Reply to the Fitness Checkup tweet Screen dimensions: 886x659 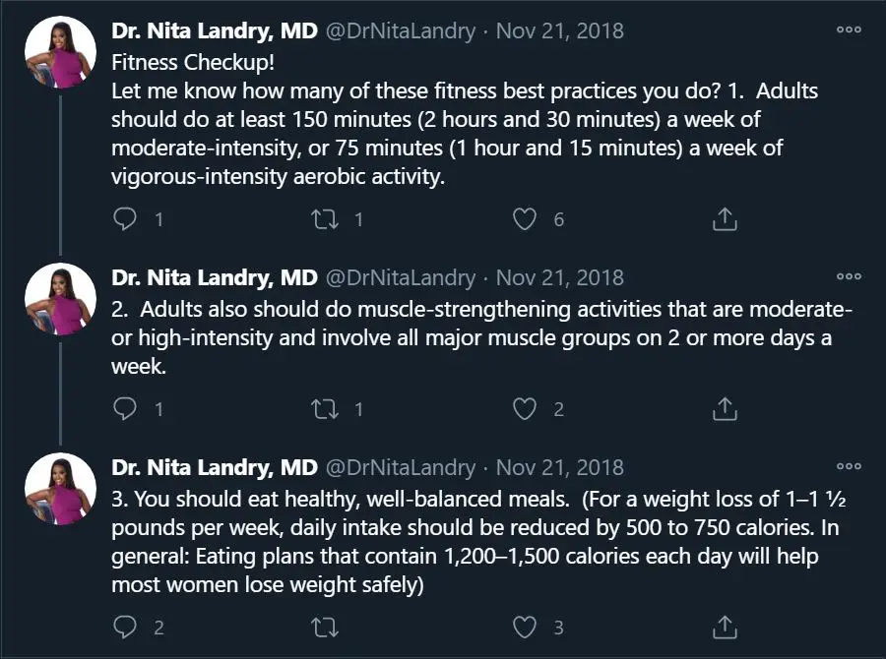pyautogui.click(x=125, y=219)
